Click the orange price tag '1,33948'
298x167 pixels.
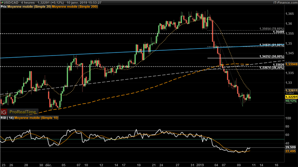291,64
